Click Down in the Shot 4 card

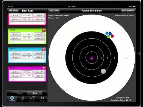(x=39, y=53)
